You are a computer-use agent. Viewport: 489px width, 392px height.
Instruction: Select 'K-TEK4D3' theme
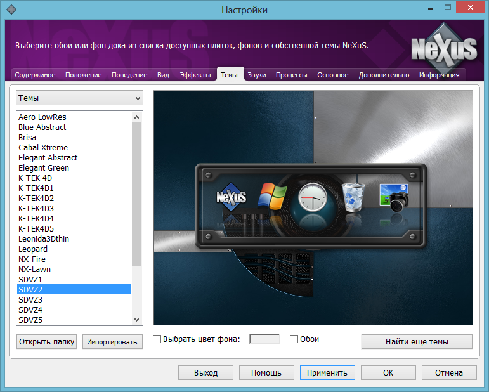(x=74, y=208)
